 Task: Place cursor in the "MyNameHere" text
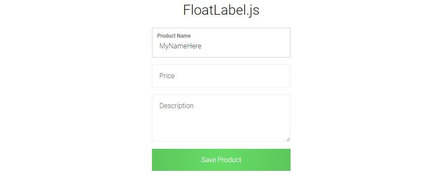point(180,46)
